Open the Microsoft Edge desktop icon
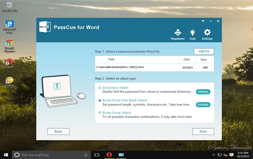 10,27
